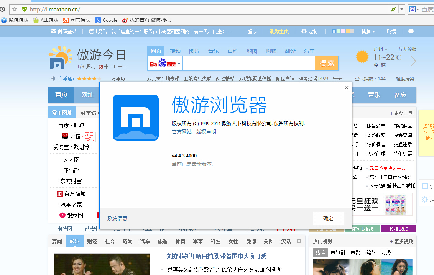Select the 图片 search tab
The height and width of the screenshot is (275, 434).
pos(194,51)
